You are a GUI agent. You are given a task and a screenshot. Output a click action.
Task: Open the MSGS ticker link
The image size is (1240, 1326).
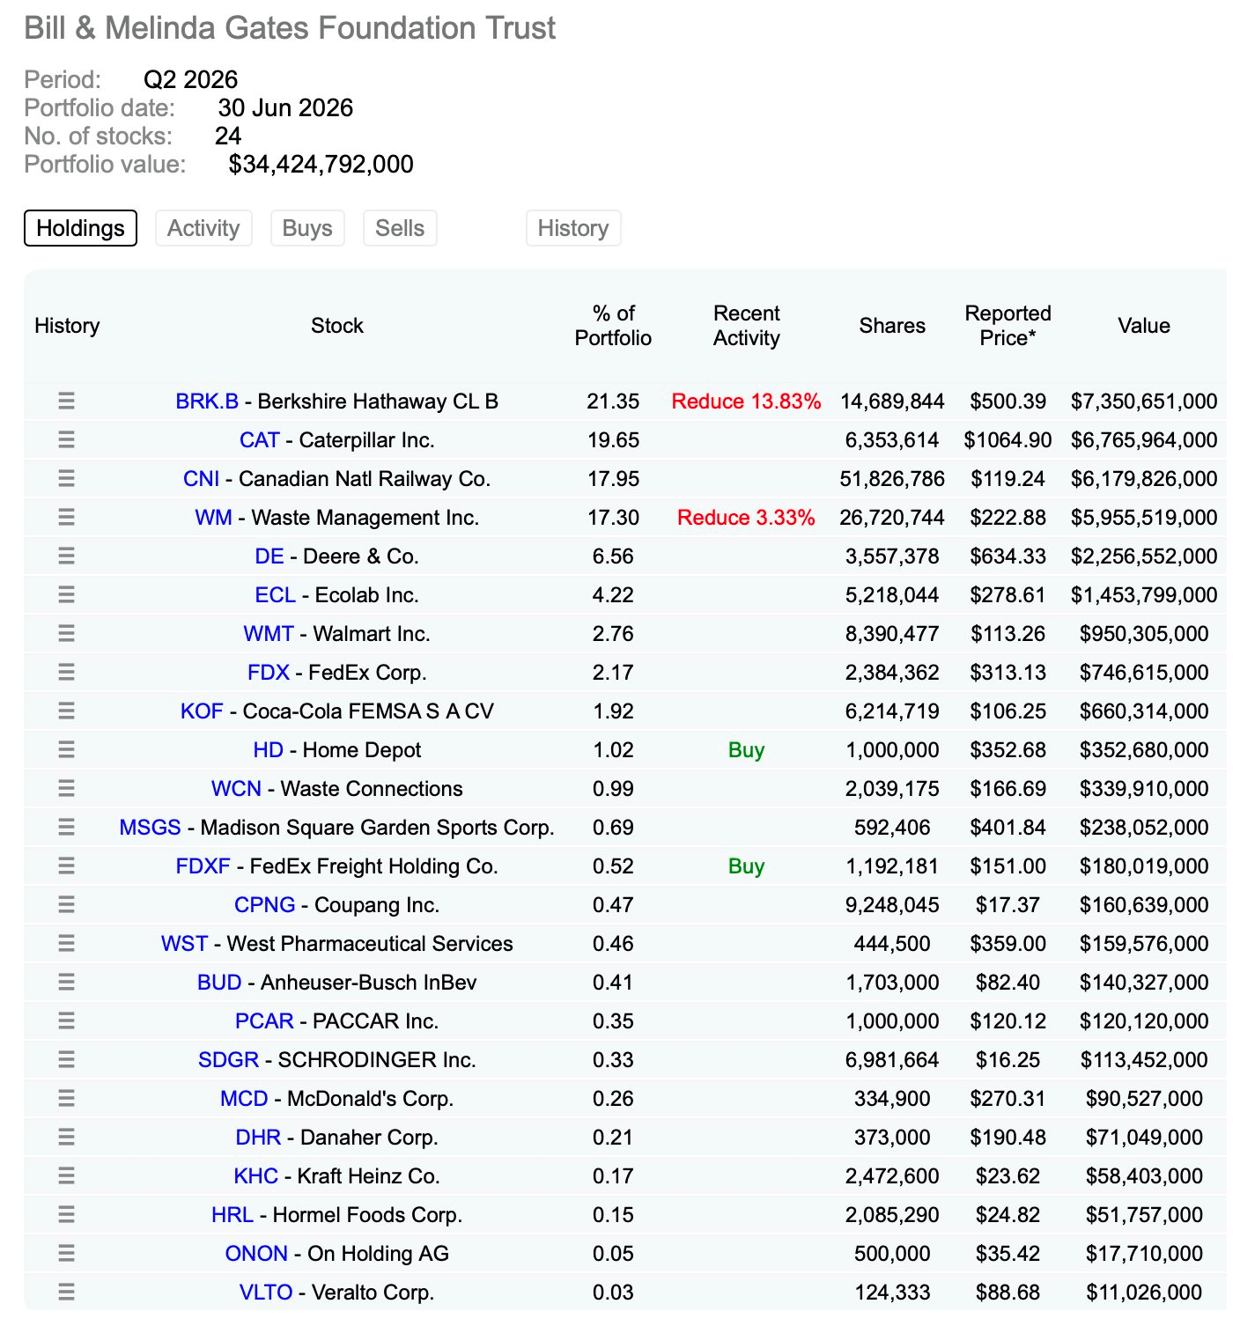coord(151,828)
